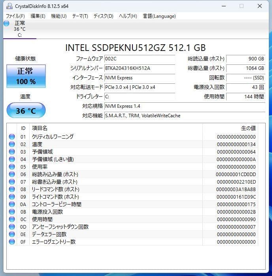The image size is (272, 276).
Task: Select raw value 0000000000175
Action: pos(236,205)
